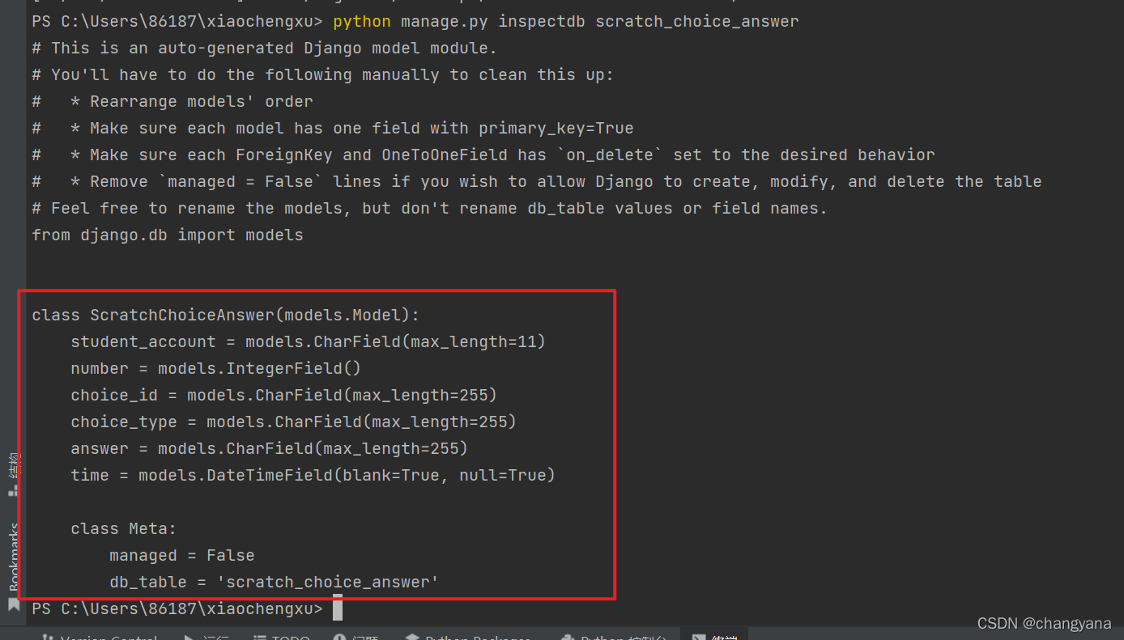Place cursor at the terminal prompt input

click(x=338, y=608)
